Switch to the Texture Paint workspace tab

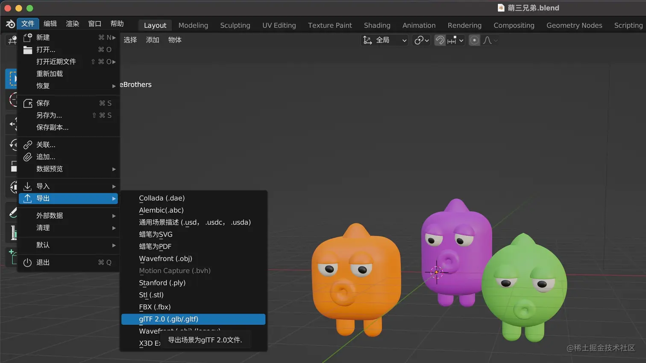coord(330,26)
